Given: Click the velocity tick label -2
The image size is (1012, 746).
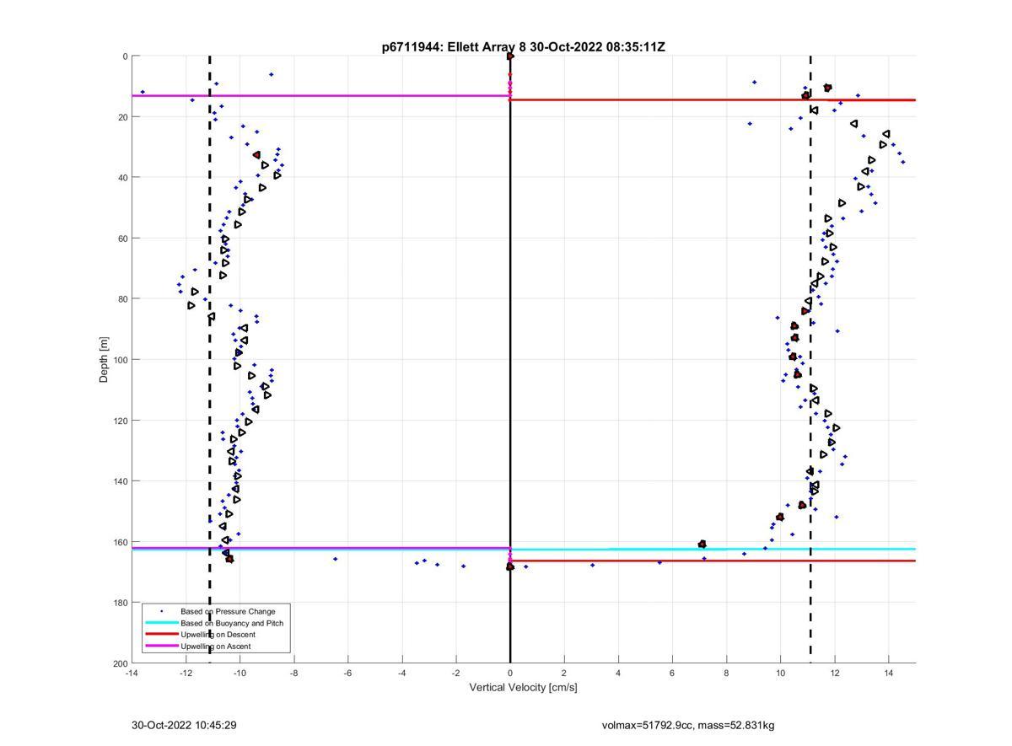Looking at the screenshot, I should coord(455,673).
